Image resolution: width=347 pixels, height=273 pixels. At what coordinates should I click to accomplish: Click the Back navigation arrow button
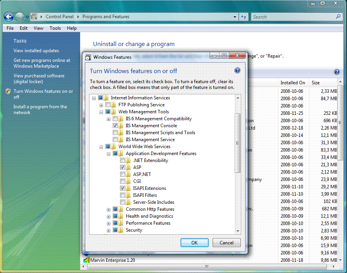point(9,17)
